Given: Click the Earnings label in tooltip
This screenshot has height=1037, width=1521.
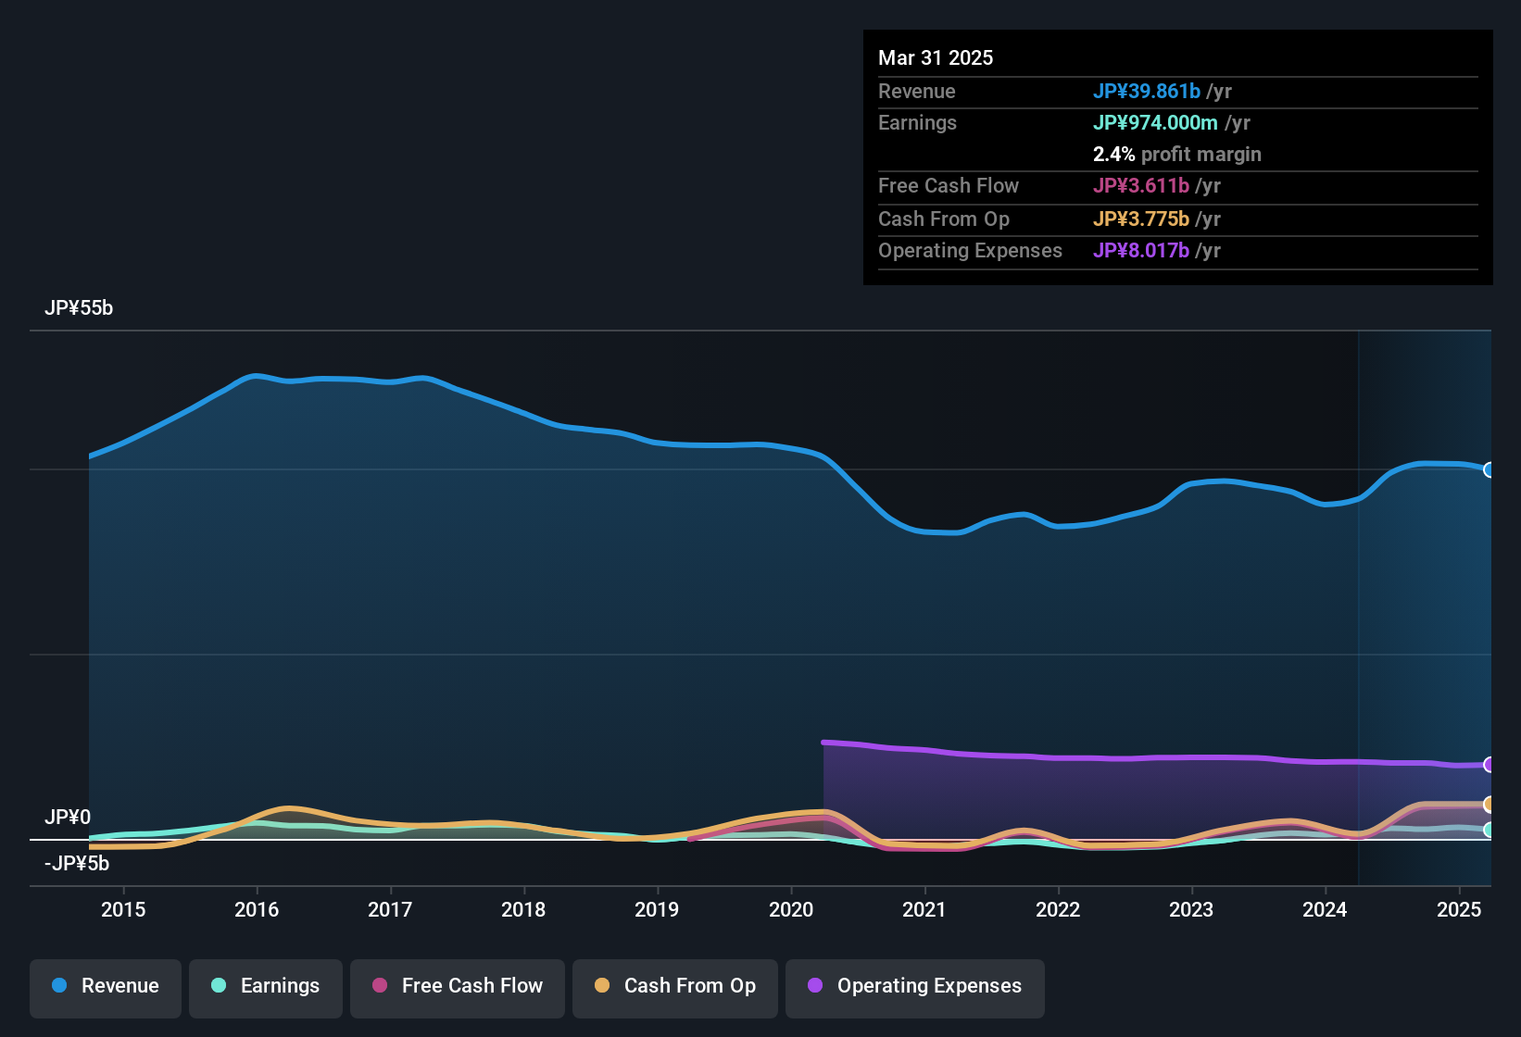Looking at the screenshot, I should tap(917, 122).
